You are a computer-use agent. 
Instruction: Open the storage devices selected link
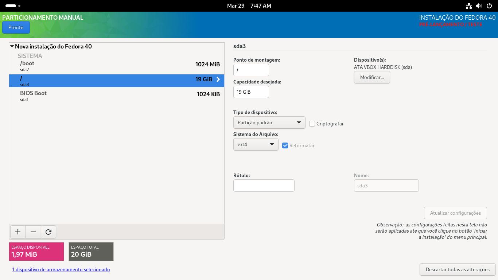(x=61, y=269)
